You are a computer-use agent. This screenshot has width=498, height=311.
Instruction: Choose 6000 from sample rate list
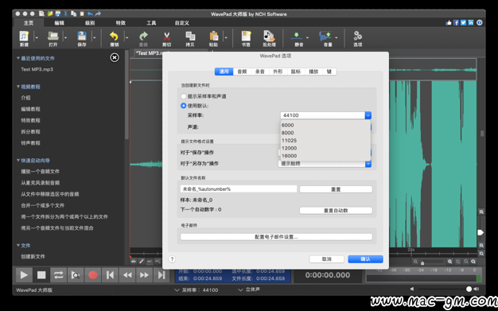point(325,125)
